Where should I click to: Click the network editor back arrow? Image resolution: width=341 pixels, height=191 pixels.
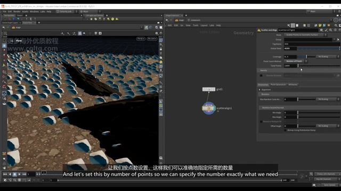tap(167, 20)
